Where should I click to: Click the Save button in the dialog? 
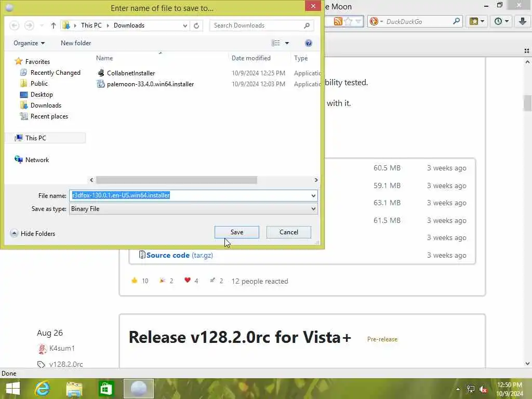click(x=236, y=232)
